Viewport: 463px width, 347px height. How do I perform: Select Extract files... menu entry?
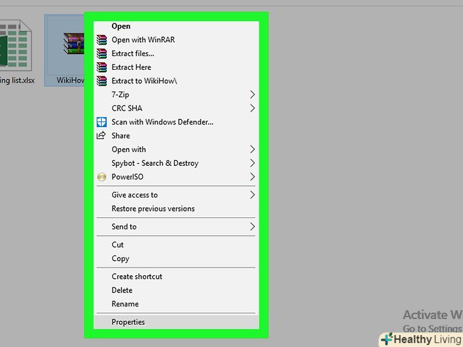(176, 53)
